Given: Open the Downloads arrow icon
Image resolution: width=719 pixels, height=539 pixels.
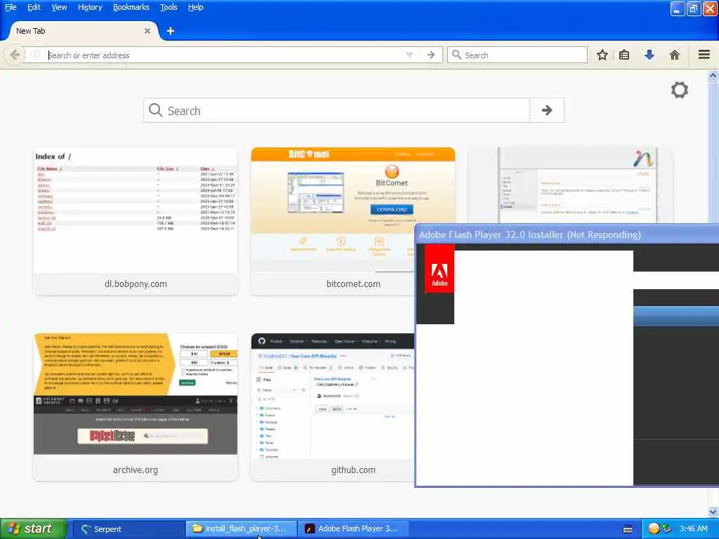Looking at the screenshot, I should pyautogui.click(x=649, y=55).
